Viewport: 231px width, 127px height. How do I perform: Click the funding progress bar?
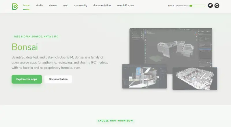(197, 6)
